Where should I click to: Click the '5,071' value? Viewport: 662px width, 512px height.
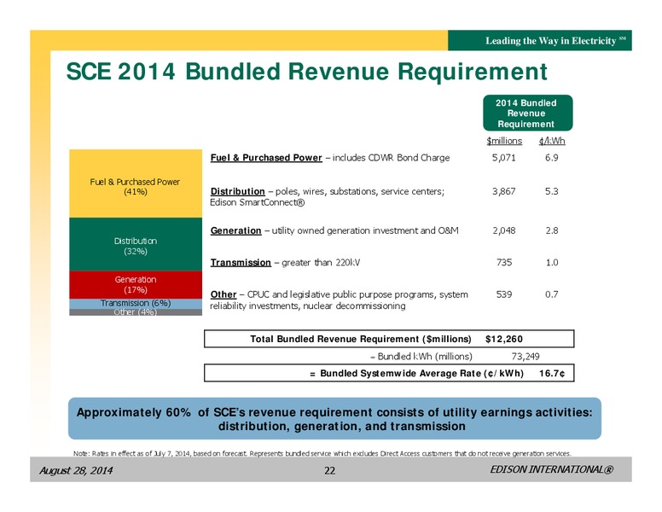(503, 158)
